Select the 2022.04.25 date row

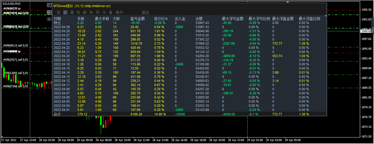pos(61,43)
